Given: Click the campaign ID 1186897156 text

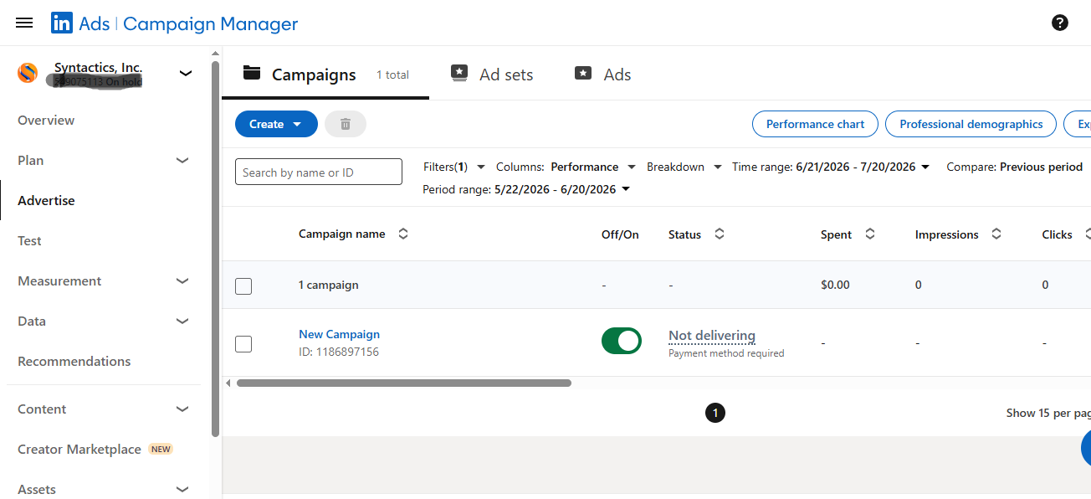Looking at the screenshot, I should 339,352.
